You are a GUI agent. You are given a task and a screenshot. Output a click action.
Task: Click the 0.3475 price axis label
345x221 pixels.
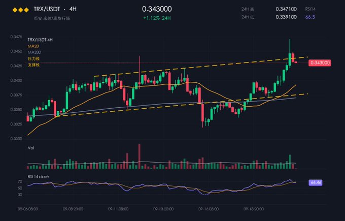coord(16,37)
